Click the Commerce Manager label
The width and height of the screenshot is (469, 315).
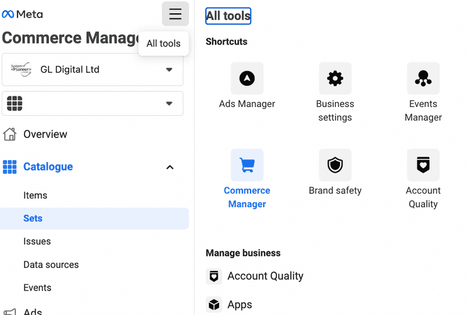(x=247, y=197)
